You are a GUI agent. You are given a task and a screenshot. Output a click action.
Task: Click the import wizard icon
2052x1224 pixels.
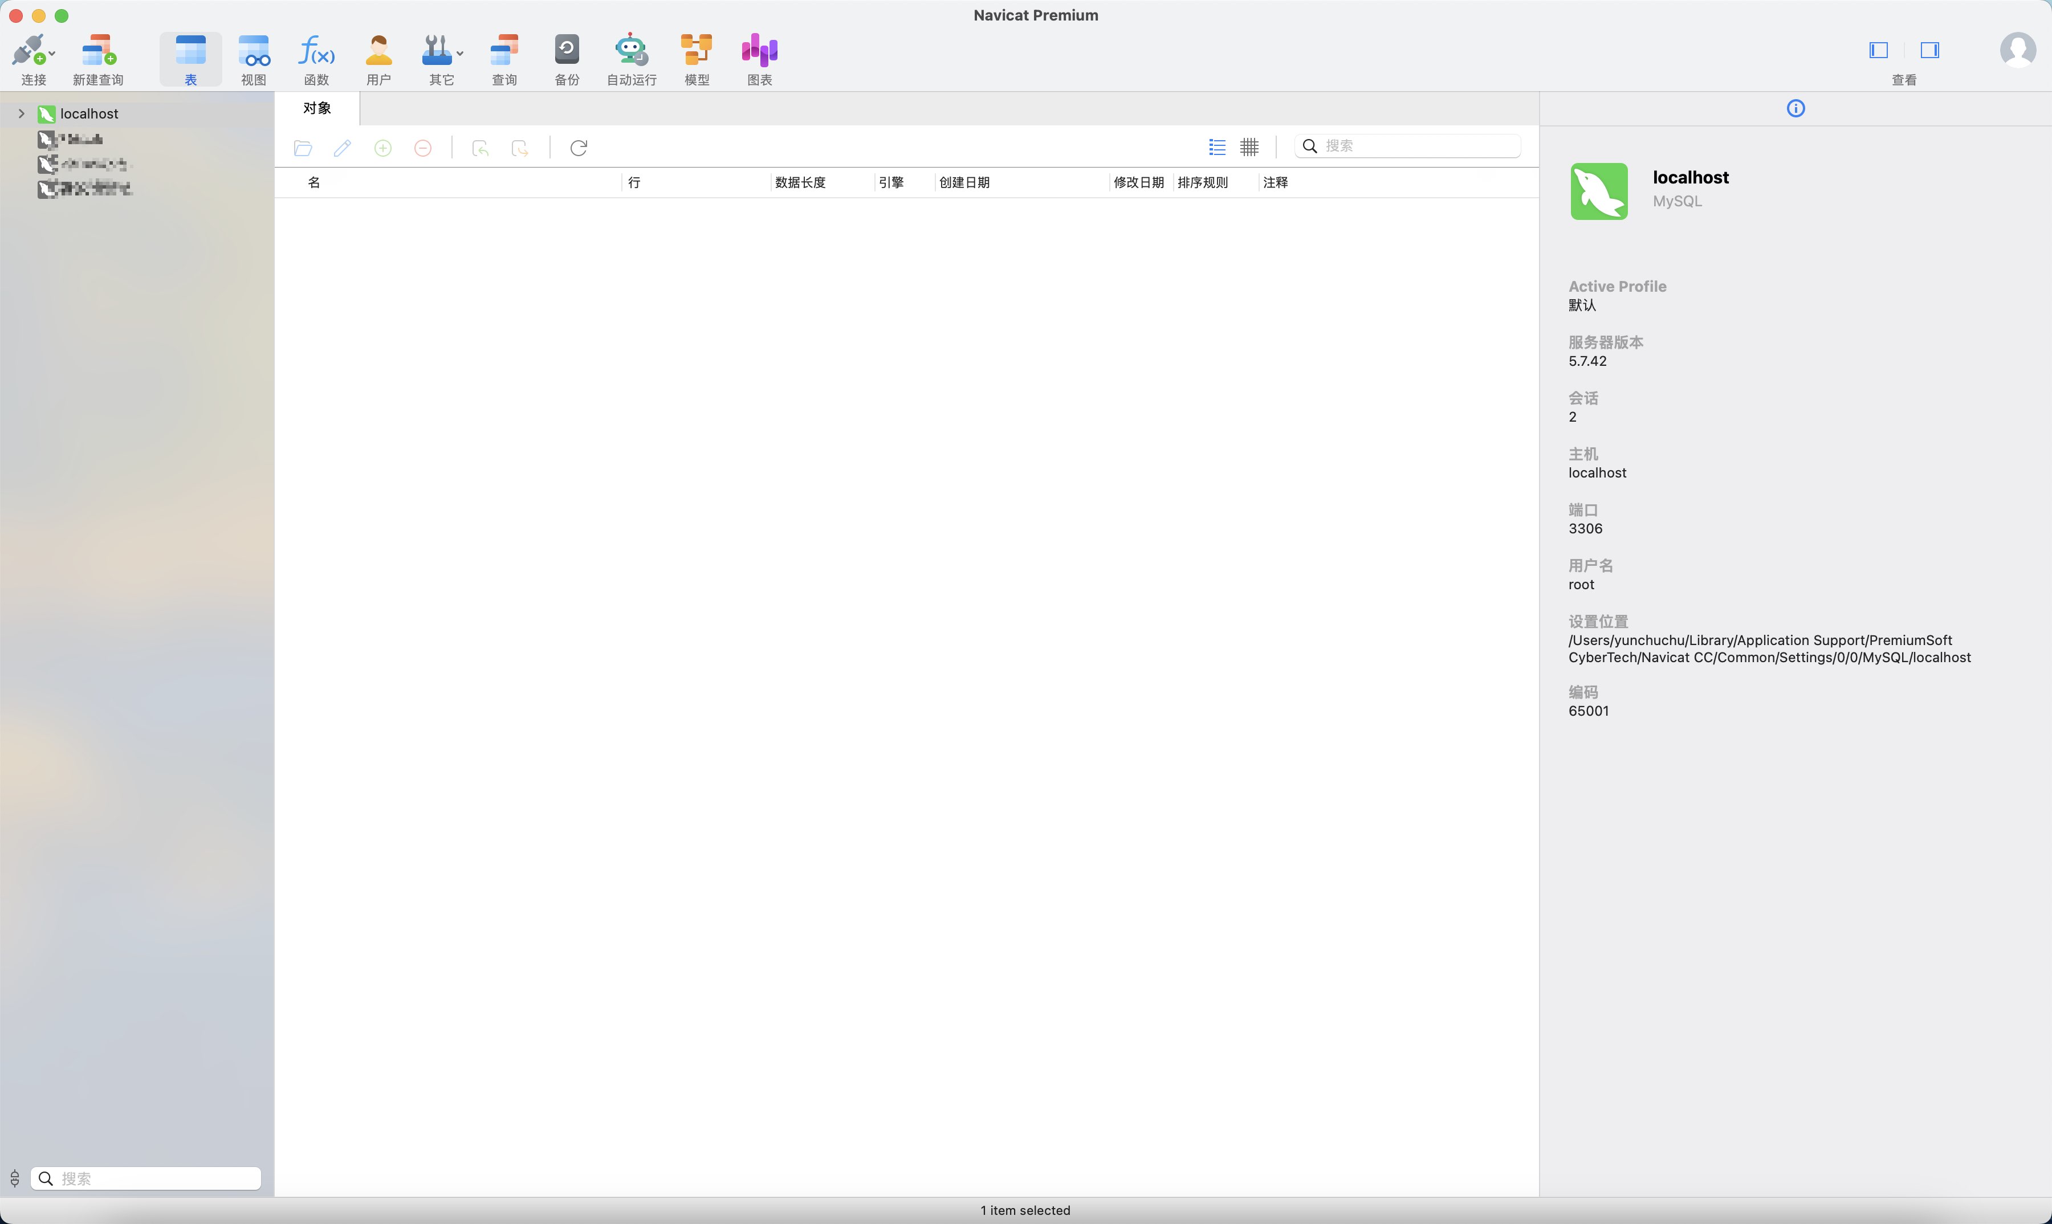click(480, 149)
